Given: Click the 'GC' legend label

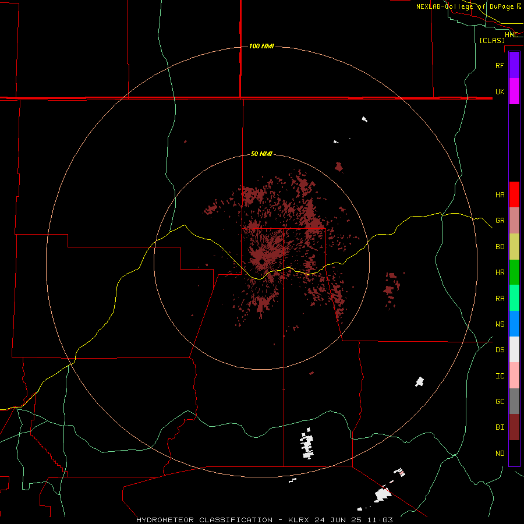Looking at the screenshot, I should point(500,402).
